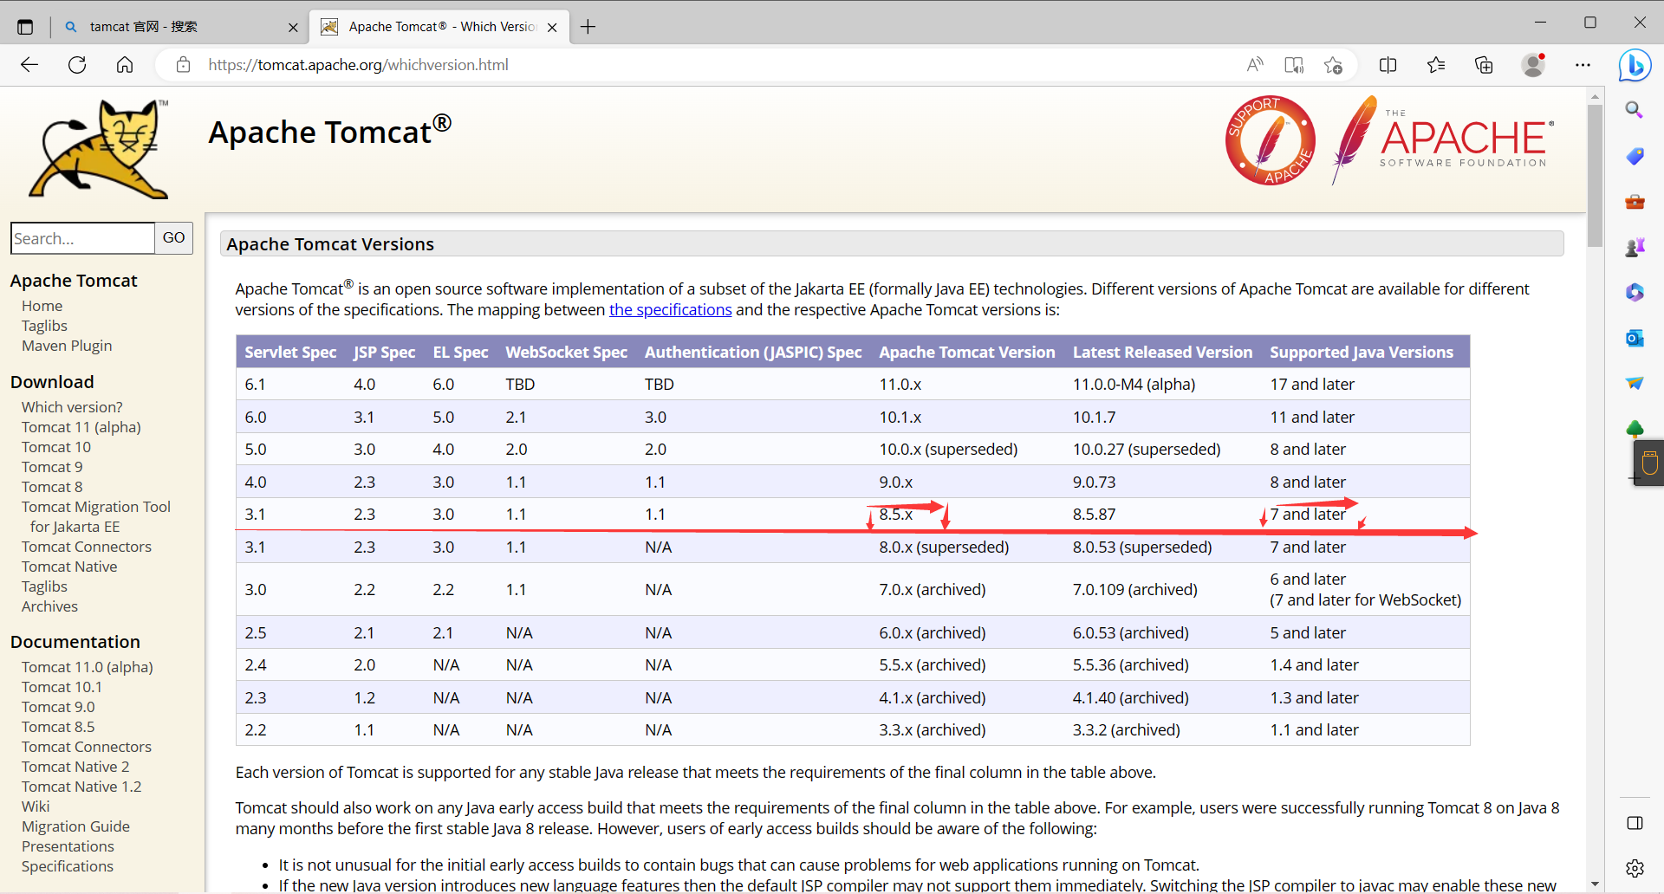Open tab actions menu
This screenshot has height=894, width=1664.
pyautogui.click(x=25, y=27)
